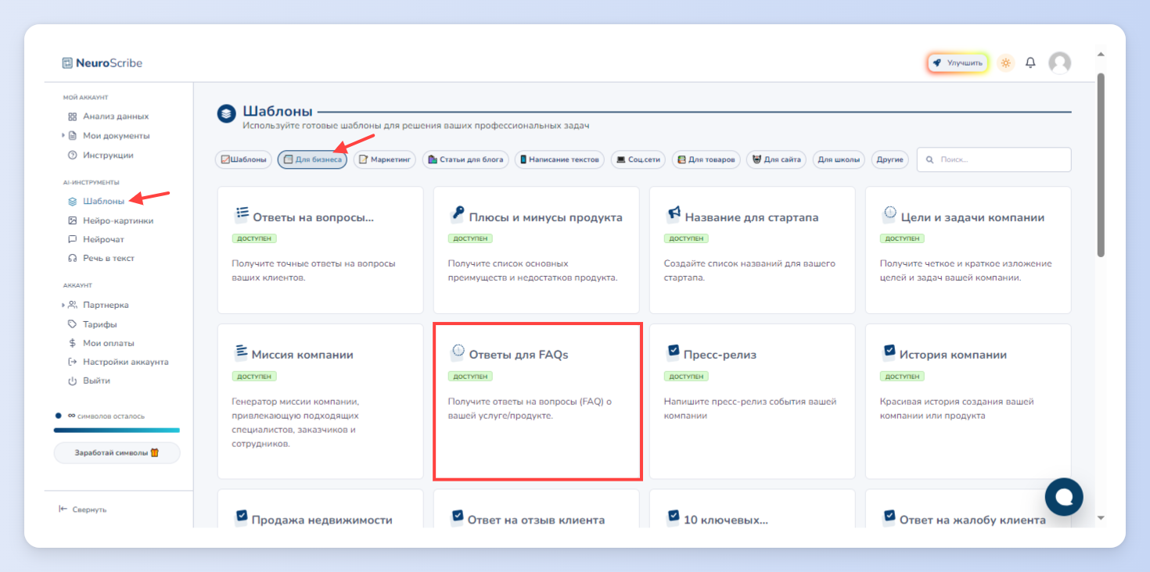Image resolution: width=1150 pixels, height=572 pixels.
Task: Click the symbols remaining progress bar
Action: [x=117, y=430]
